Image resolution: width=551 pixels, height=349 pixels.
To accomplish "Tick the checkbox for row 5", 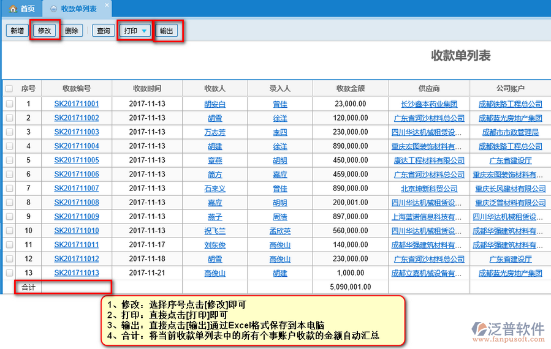I will [9, 160].
